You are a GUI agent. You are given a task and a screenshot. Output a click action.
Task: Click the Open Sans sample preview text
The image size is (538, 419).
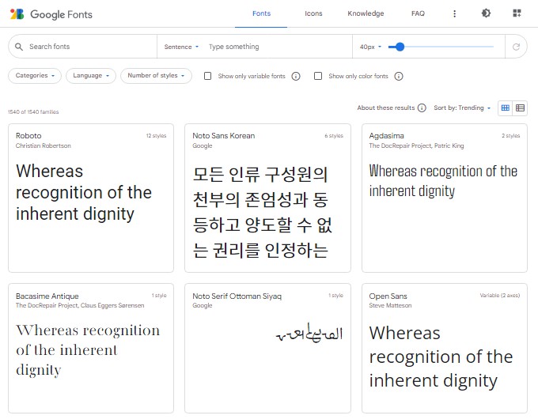tap(441, 357)
